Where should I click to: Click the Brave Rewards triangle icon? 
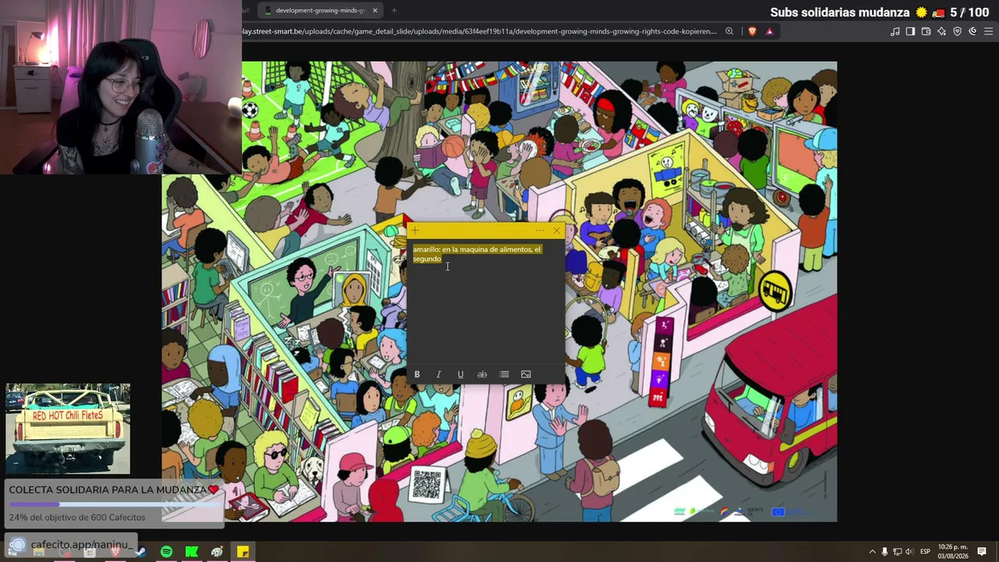(x=770, y=31)
